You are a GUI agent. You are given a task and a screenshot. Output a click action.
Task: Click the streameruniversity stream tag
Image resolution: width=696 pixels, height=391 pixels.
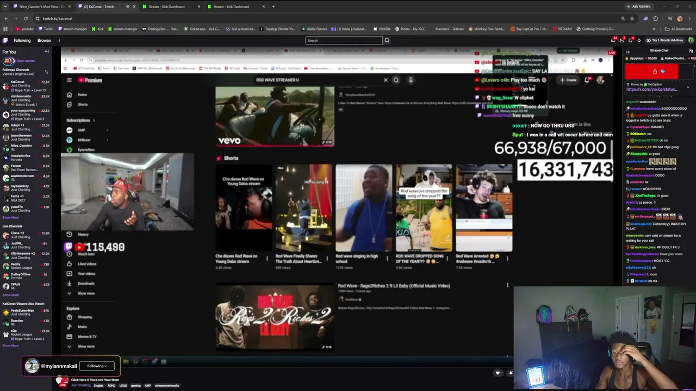pos(167,386)
